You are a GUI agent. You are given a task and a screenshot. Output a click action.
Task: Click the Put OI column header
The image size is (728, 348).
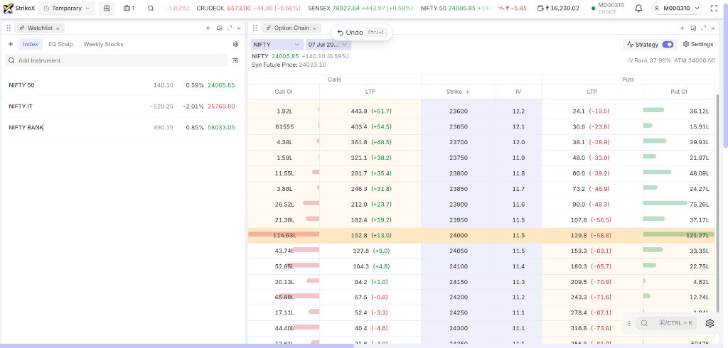click(x=679, y=92)
